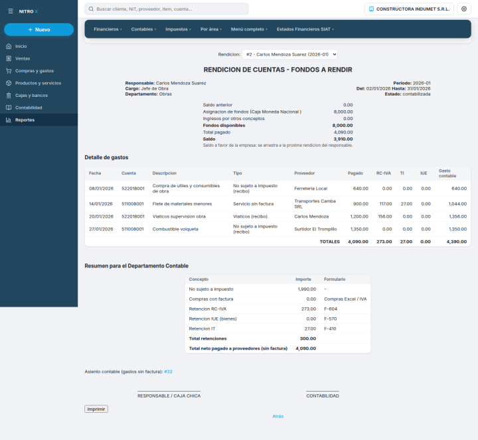
Task: Click the Cuenta column header
Action: coord(129,173)
